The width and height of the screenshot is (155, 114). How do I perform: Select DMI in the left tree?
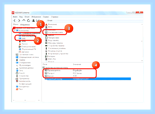click(x=23, y=39)
